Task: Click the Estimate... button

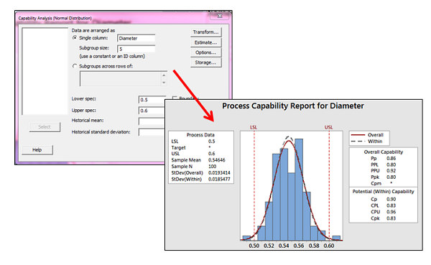Action: 205,42
